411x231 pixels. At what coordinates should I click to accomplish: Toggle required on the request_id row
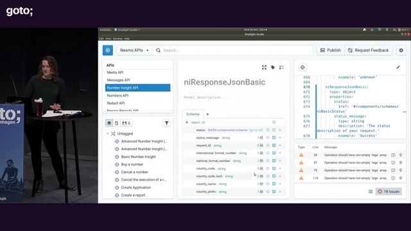tap(268, 146)
